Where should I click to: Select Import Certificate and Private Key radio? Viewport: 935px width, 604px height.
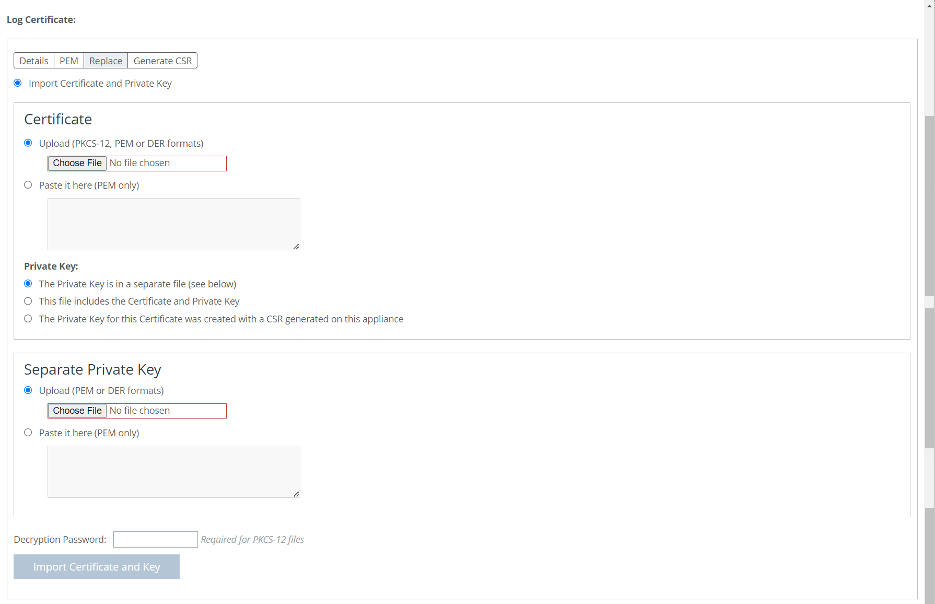[x=18, y=83]
